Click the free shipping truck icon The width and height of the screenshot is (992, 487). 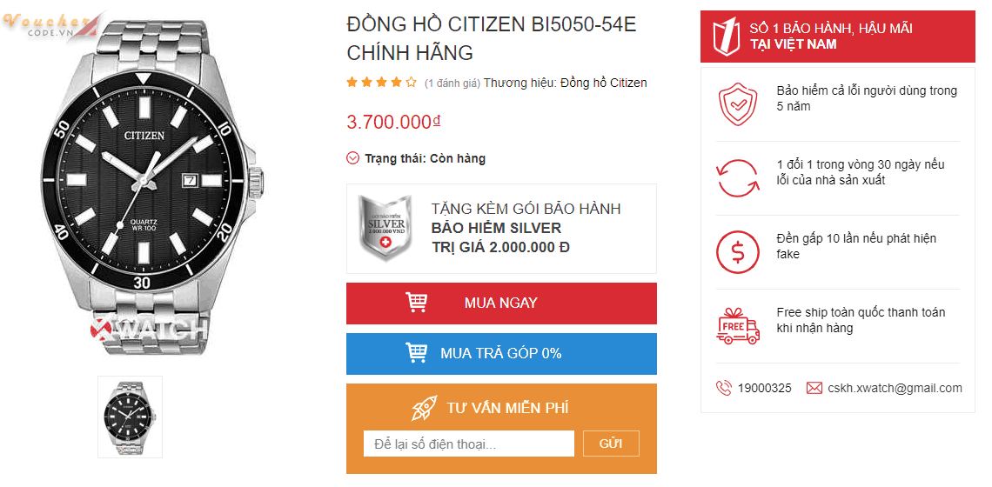pos(737,326)
